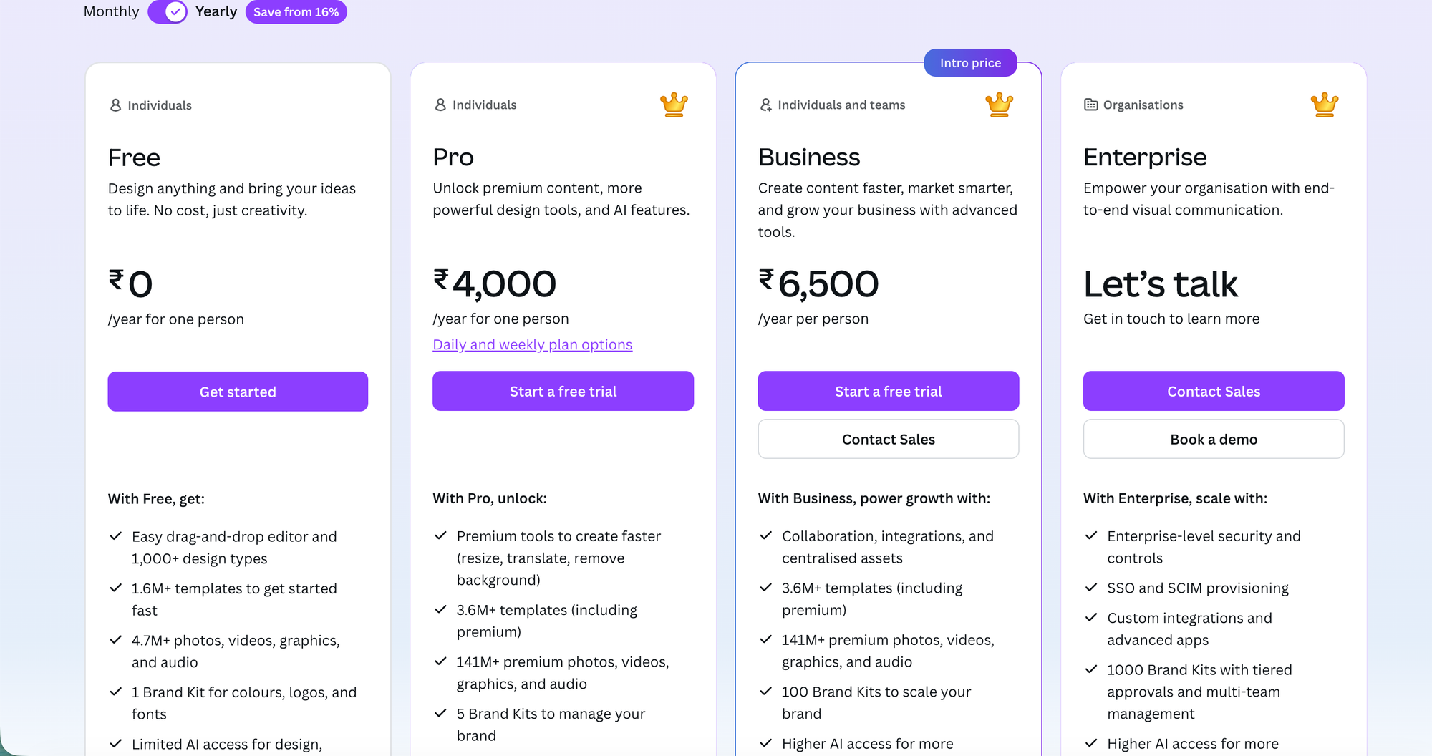Image resolution: width=1432 pixels, height=756 pixels.
Task: Click 'Contact Sales' on Enterprise plan
Action: click(x=1213, y=391)
